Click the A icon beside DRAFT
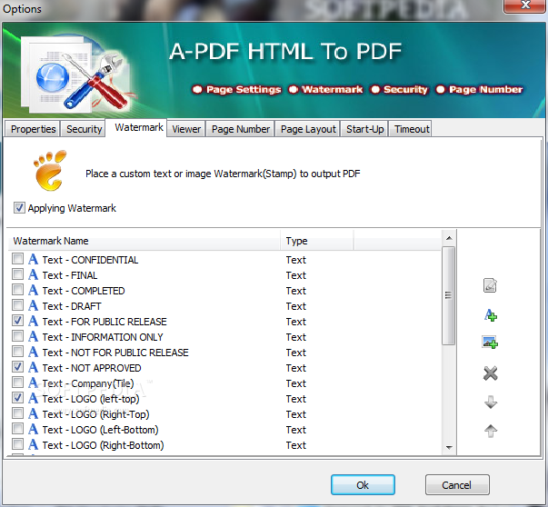This screenshot has height=507, width=548. coord(34,305)
